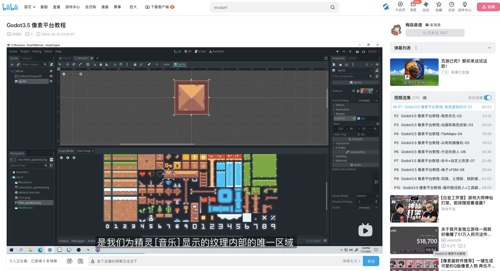This screenshot has width=500, height=271.
Task: Click the 已关注 1537 follow button
Action: tap(435, 33)
